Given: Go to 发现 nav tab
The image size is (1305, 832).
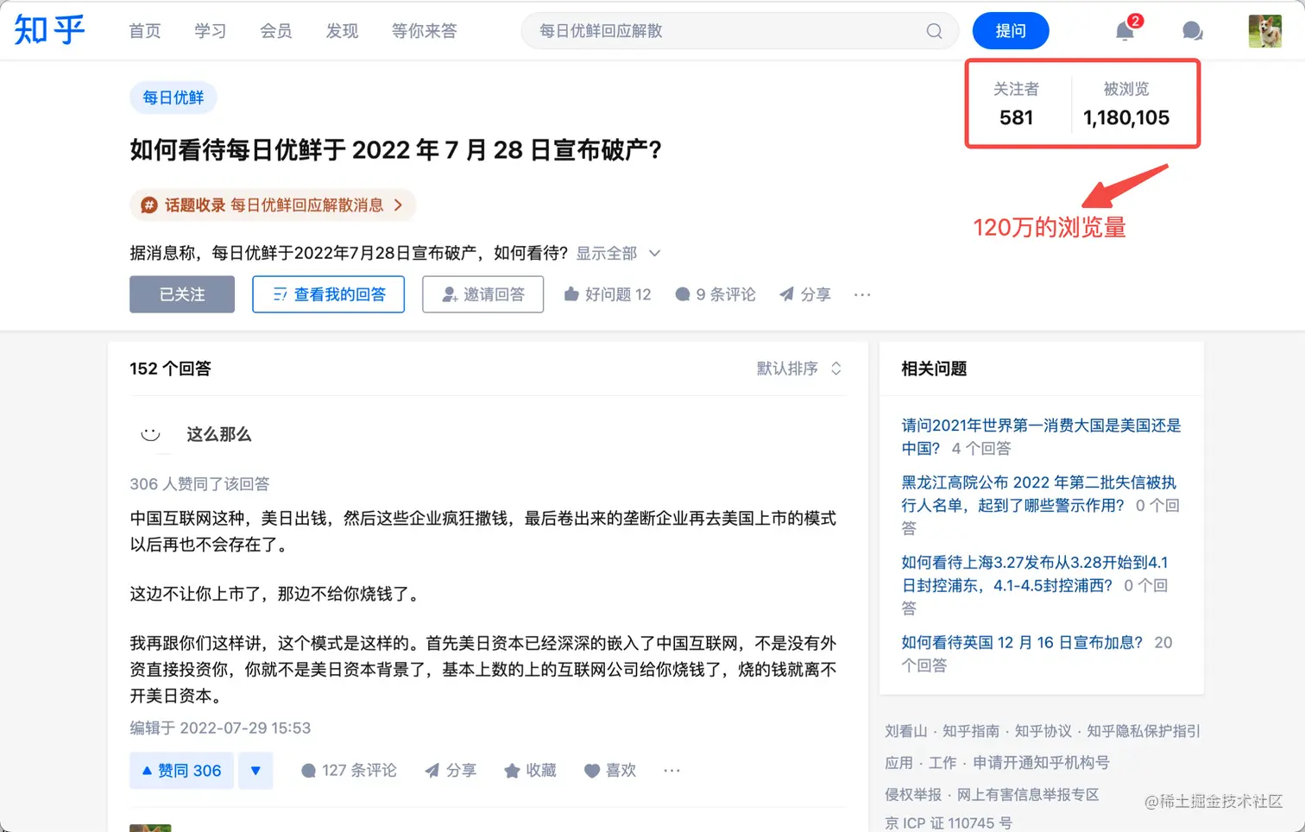Looking at the screenshot, I should [x=342, y=31].
